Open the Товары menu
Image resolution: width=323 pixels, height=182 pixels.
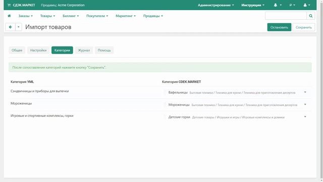pyautogui.click(x=47, y=16)
